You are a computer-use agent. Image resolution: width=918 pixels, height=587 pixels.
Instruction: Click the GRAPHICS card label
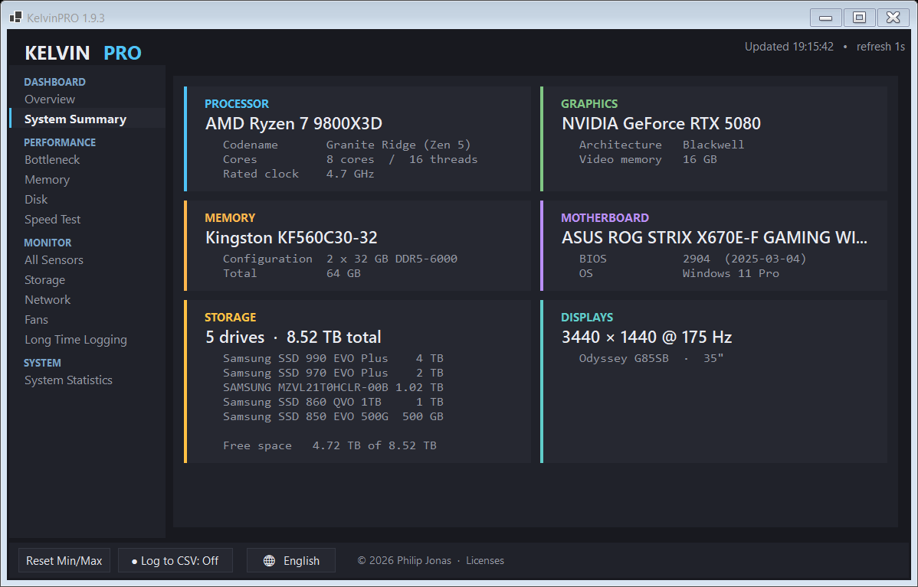[x=589, y=103]
